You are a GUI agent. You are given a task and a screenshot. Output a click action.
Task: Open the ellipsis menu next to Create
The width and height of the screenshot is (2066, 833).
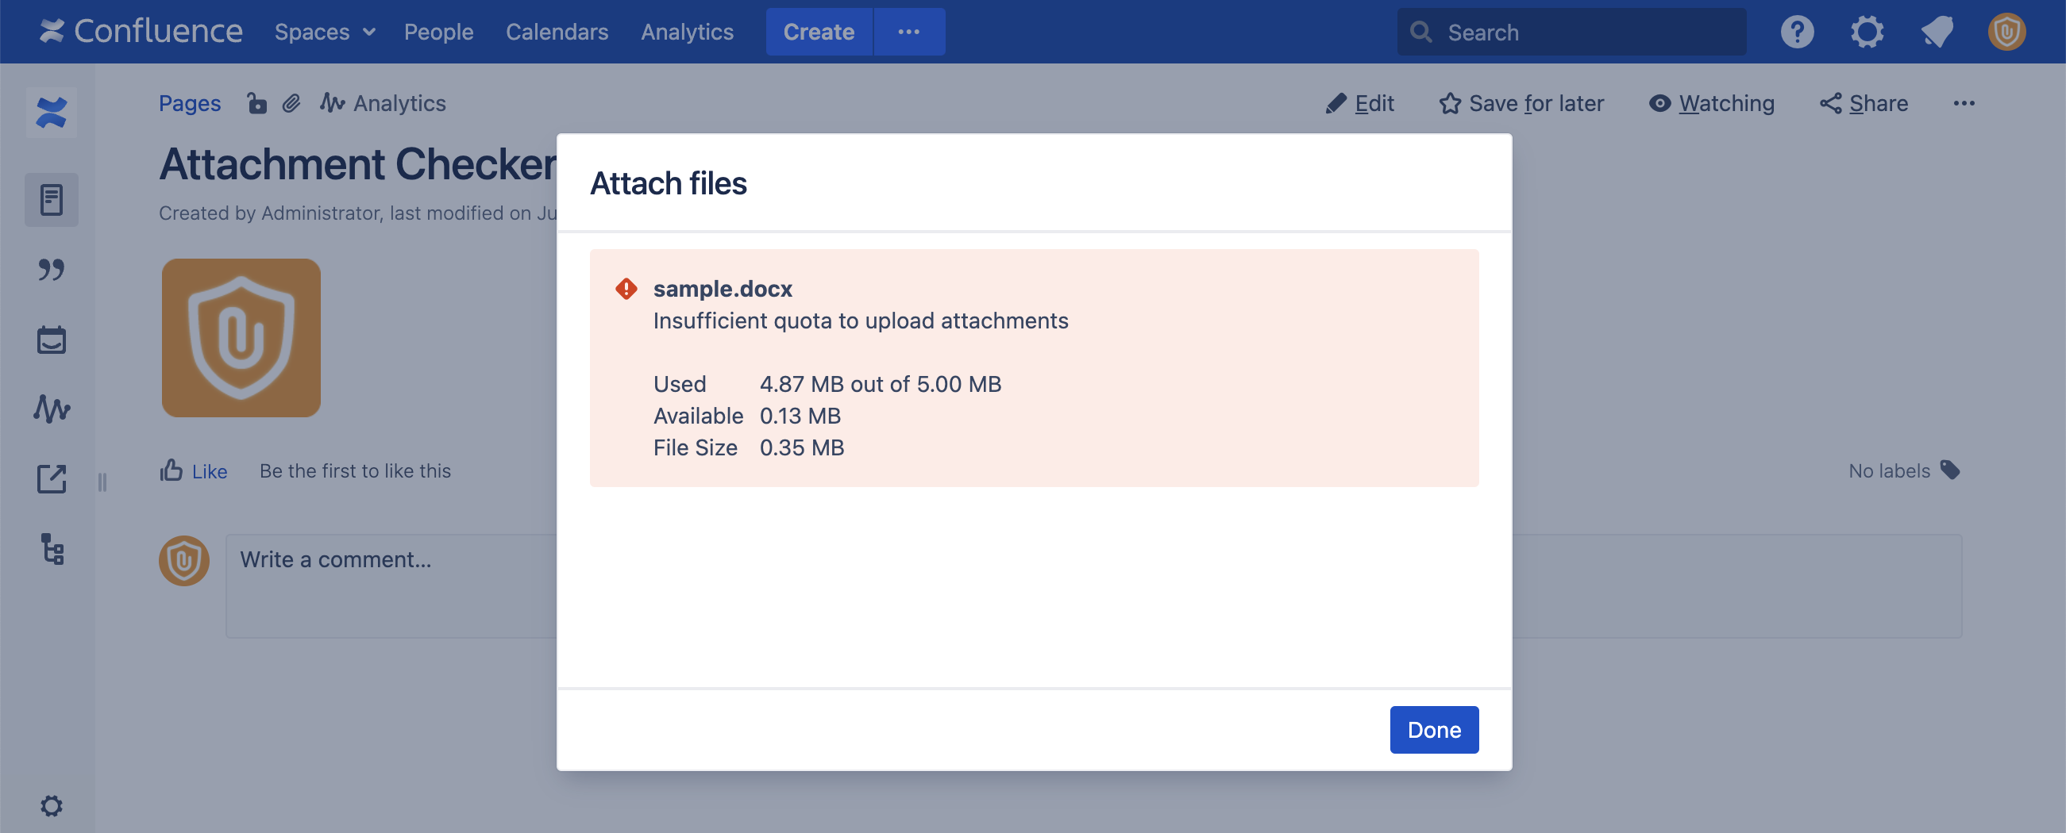pos(909,31)
